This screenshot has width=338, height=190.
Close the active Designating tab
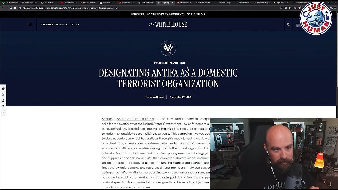point(173,3)
